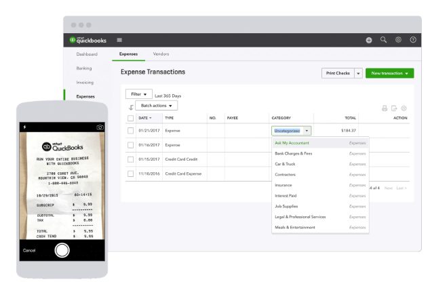Check the 01/16/2017 Expense row checkbox
This screenshot has width=430, height=282.
coord(130,145)
